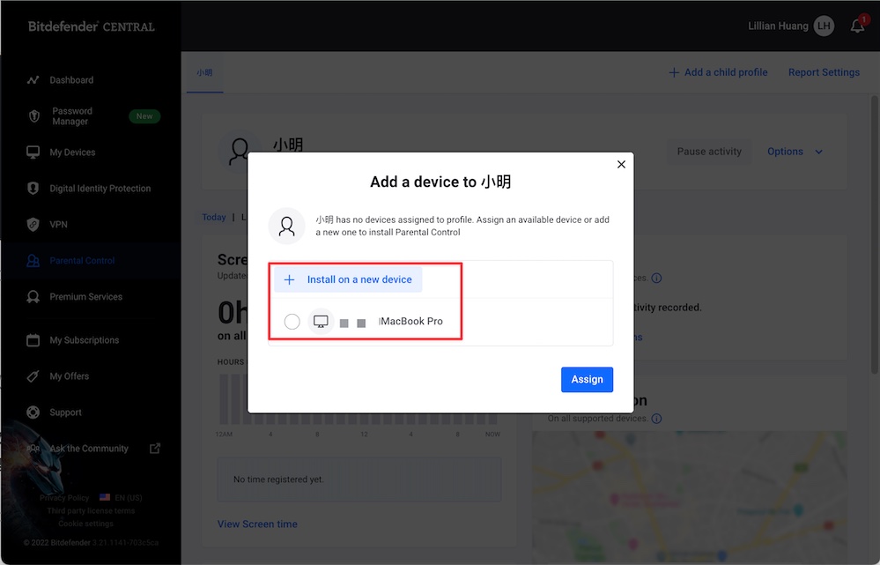880x565 pixels.
Task: Go to My Devices
Action: coord(72,152)
